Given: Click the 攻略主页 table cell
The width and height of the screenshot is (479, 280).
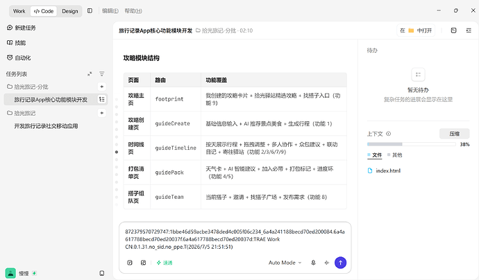Looking at the screenshot, I should [136, 99].
